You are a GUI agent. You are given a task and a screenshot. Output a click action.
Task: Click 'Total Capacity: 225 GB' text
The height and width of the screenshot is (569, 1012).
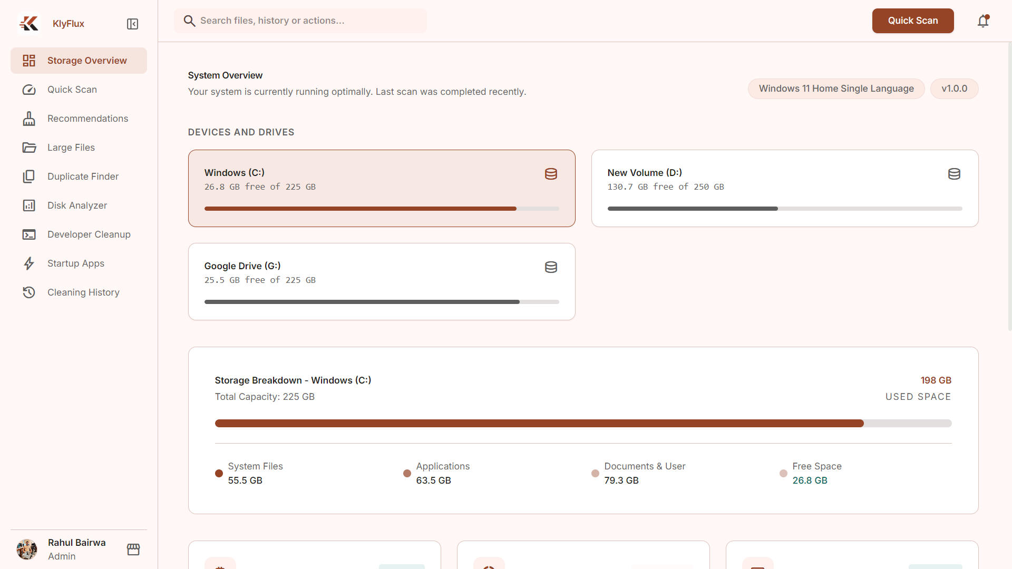(x=265, y=397)
